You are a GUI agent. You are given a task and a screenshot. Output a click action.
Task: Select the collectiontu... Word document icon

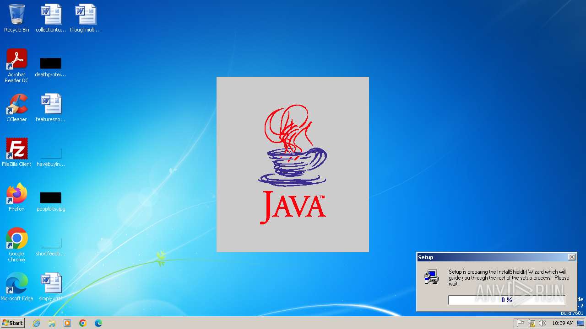[51, 18]
